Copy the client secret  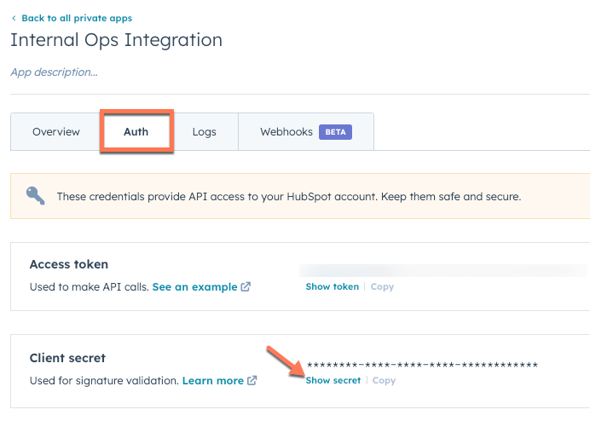click(x=384, y=380)
